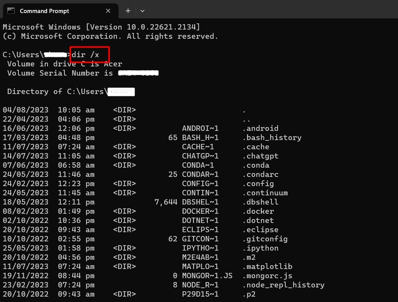
Task: Click the short name 'ECLIPS~1'
Action: (x=200, y=229)
